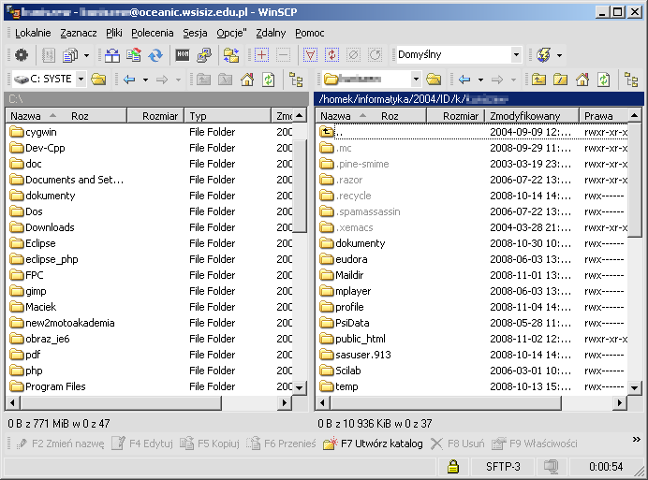Open in PuTTY icon
Image resolution: width=648 pixels, height=480 pixels.
click(x=204, y=55)
